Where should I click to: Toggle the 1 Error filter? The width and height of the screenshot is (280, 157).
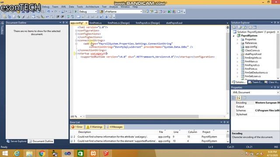point(77,127)
